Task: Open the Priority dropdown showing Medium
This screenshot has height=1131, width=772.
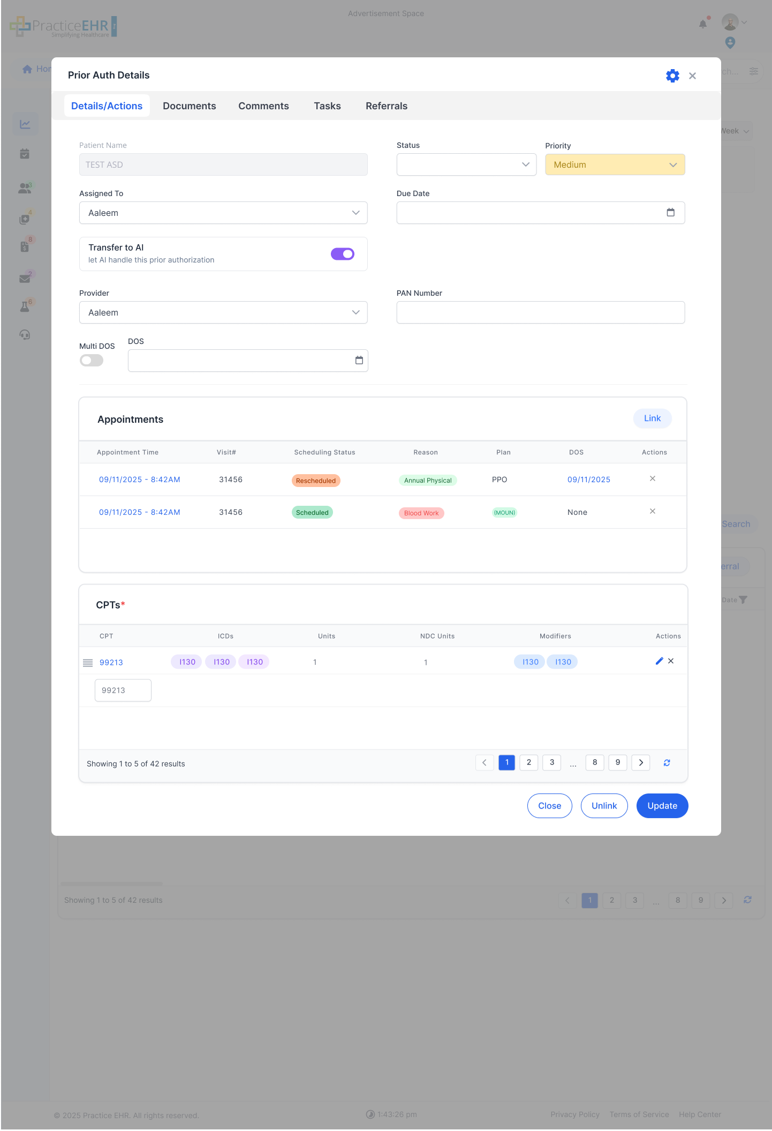Action: pos(615,164)
